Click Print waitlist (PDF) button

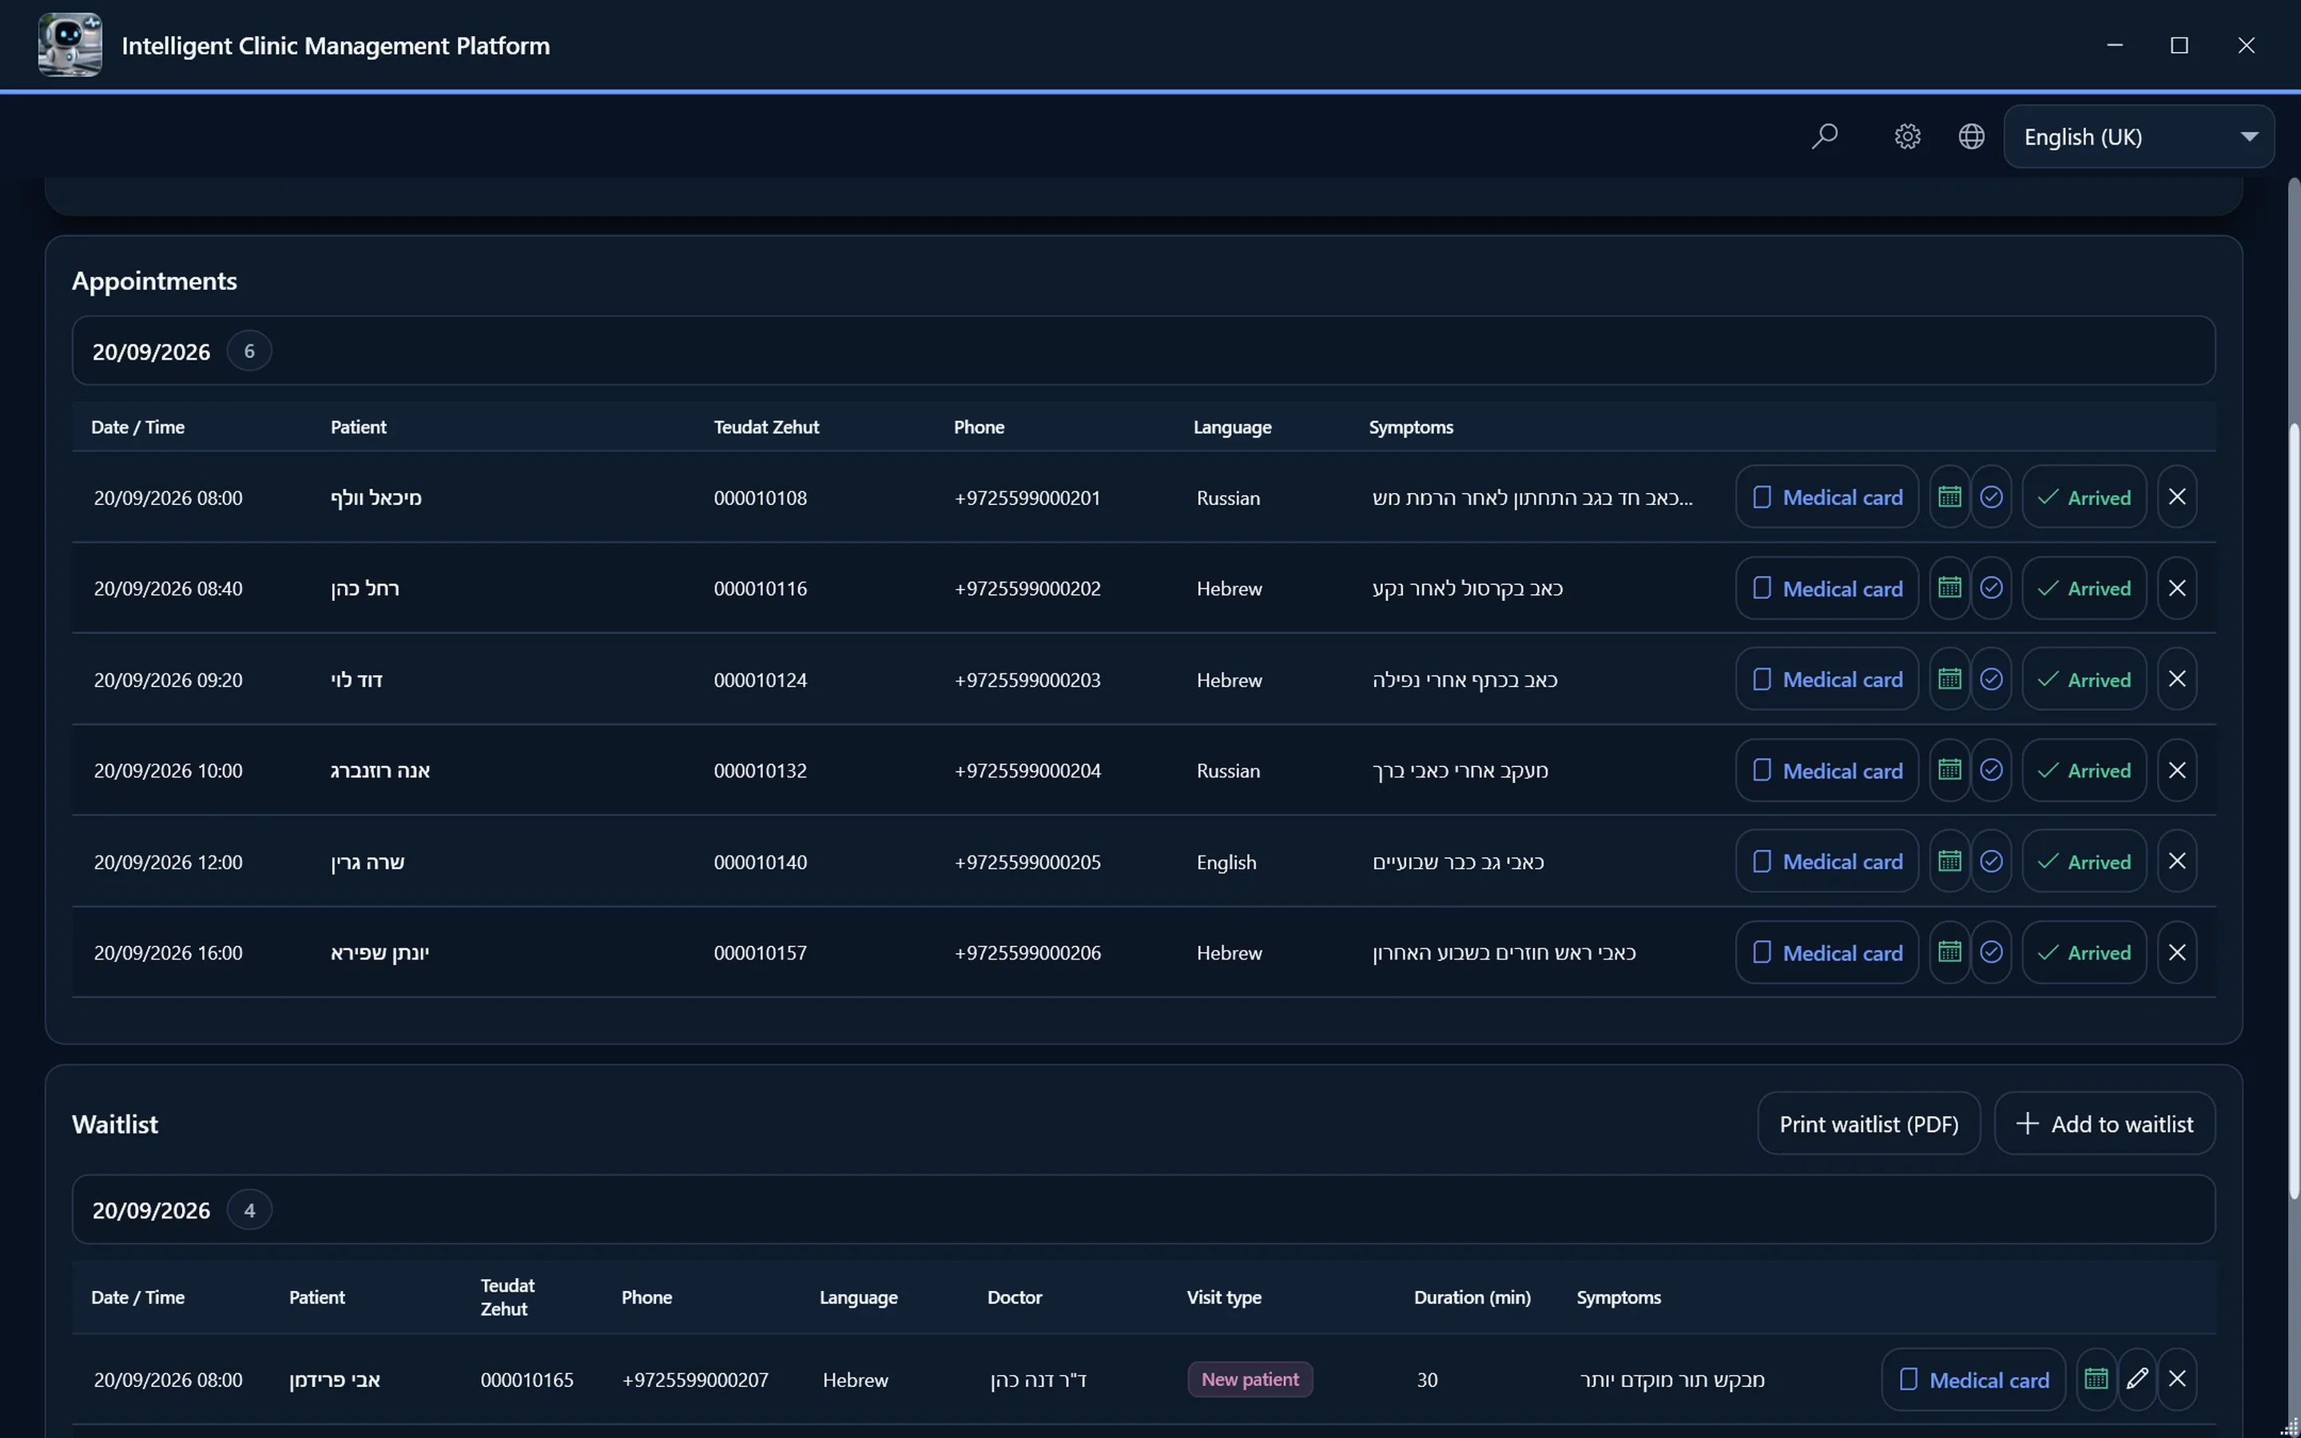(x=1869, y=1123)
